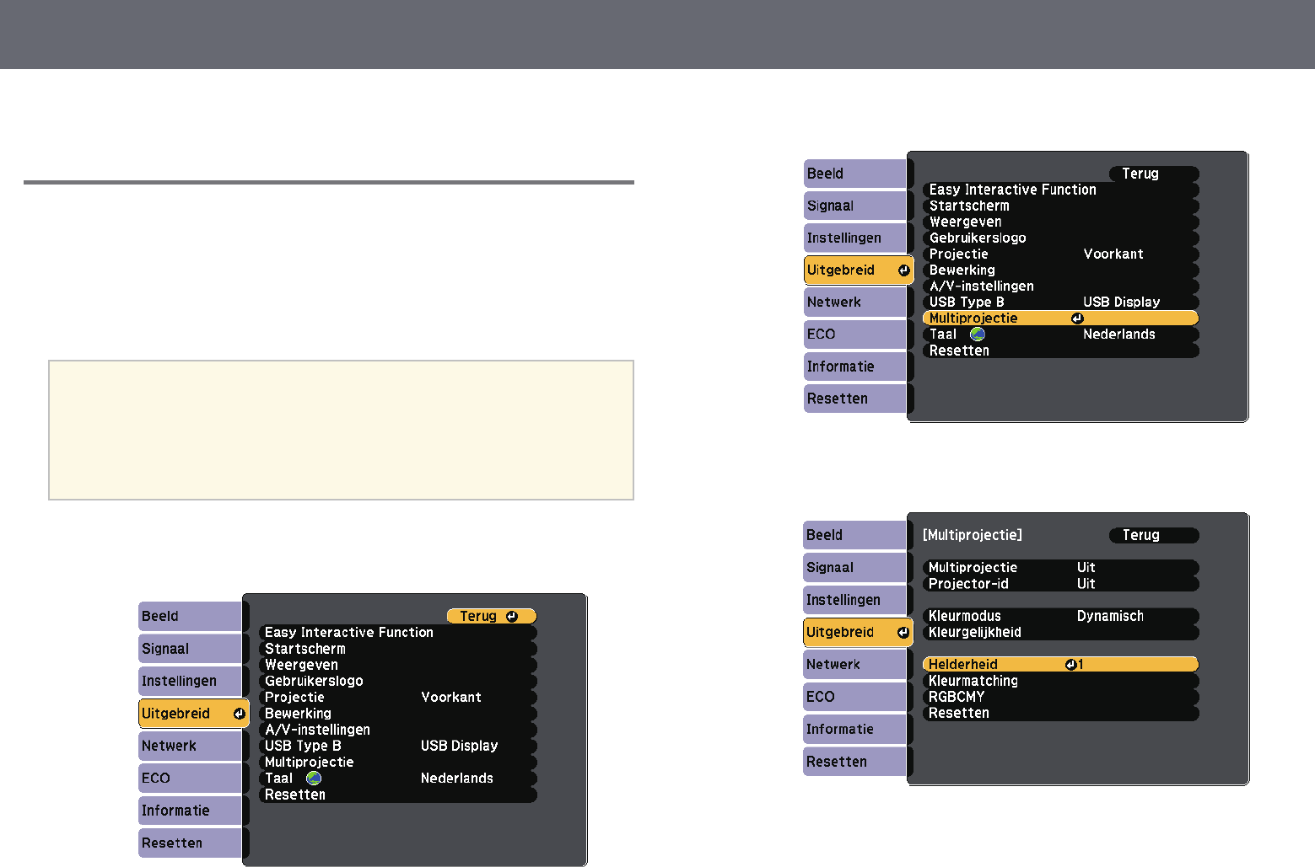Click the unhighlighted Terug button above Easy Interactive Function
1315x867 pixels.
pyautogui.click(x=1154, y=174)
